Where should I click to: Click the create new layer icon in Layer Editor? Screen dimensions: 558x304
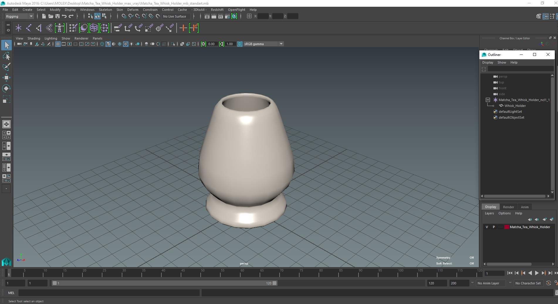tap(545, 219)
